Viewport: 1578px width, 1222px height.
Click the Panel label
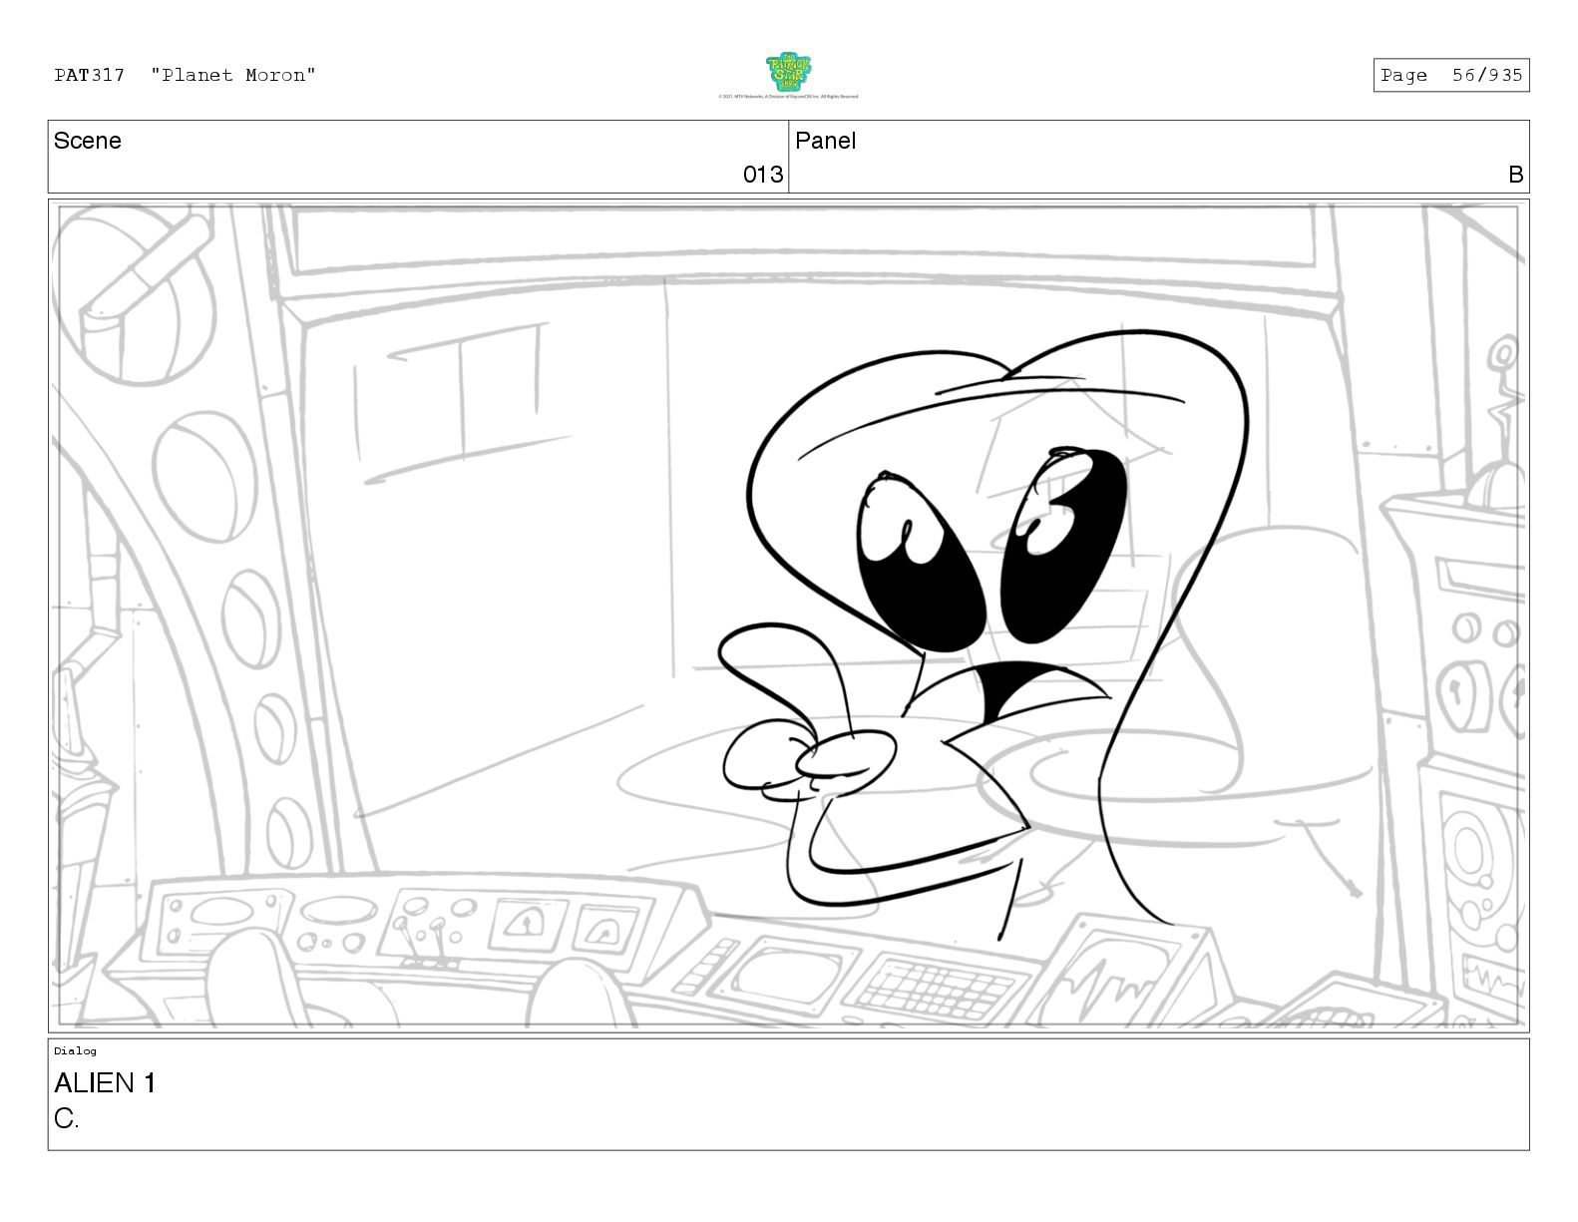[826, 141]
